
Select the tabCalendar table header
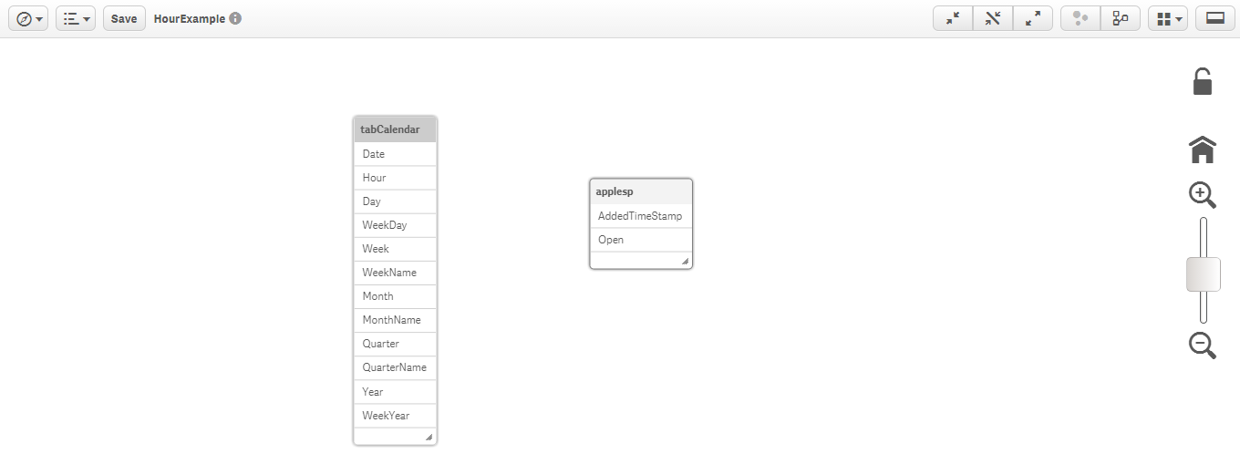pos(395,129)
